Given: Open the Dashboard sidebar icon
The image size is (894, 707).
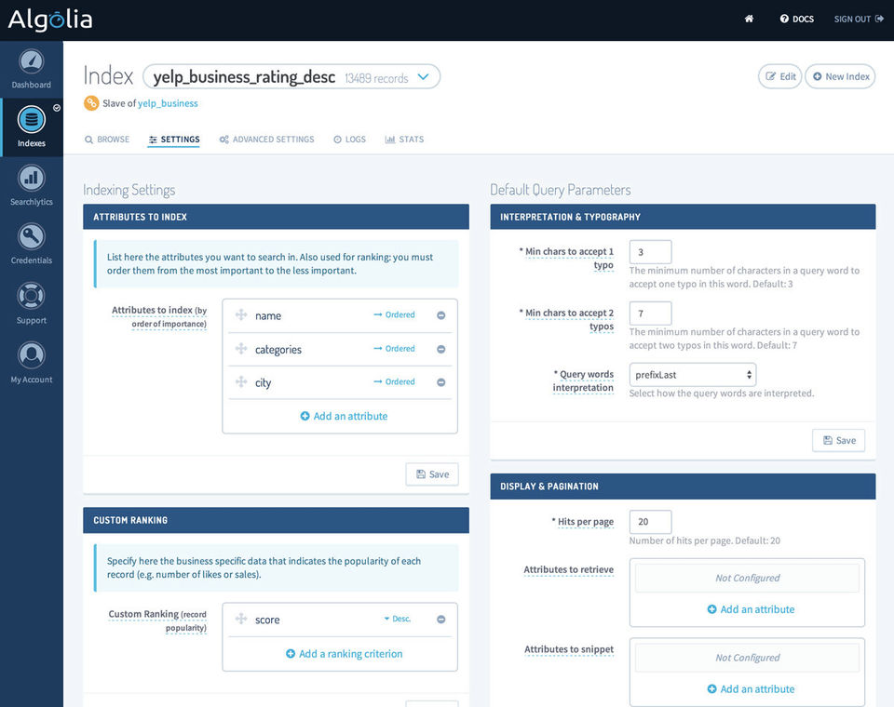Looking at the screenshot, I should (x=32, y=61).
